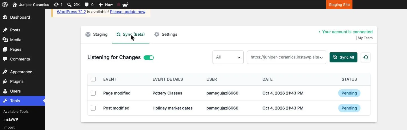Open the Pages menu item
This screenshot has height=130, width=407.
[x=23, y=49]
